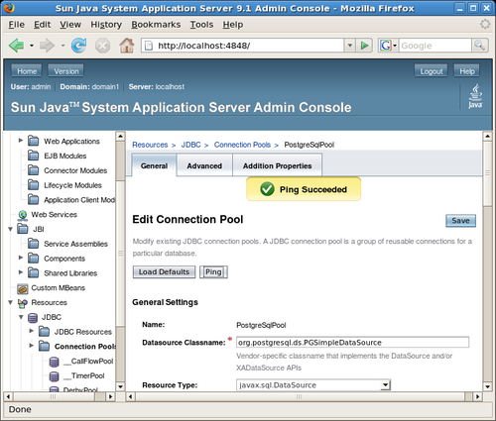Click the Application Client Modules folder icon
496x421 pixels.
(x=33, y=199)
